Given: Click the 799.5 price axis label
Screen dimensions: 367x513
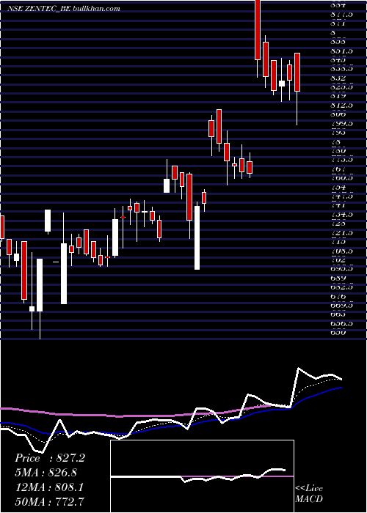Looking at the screenshot, I should (342, 124).
